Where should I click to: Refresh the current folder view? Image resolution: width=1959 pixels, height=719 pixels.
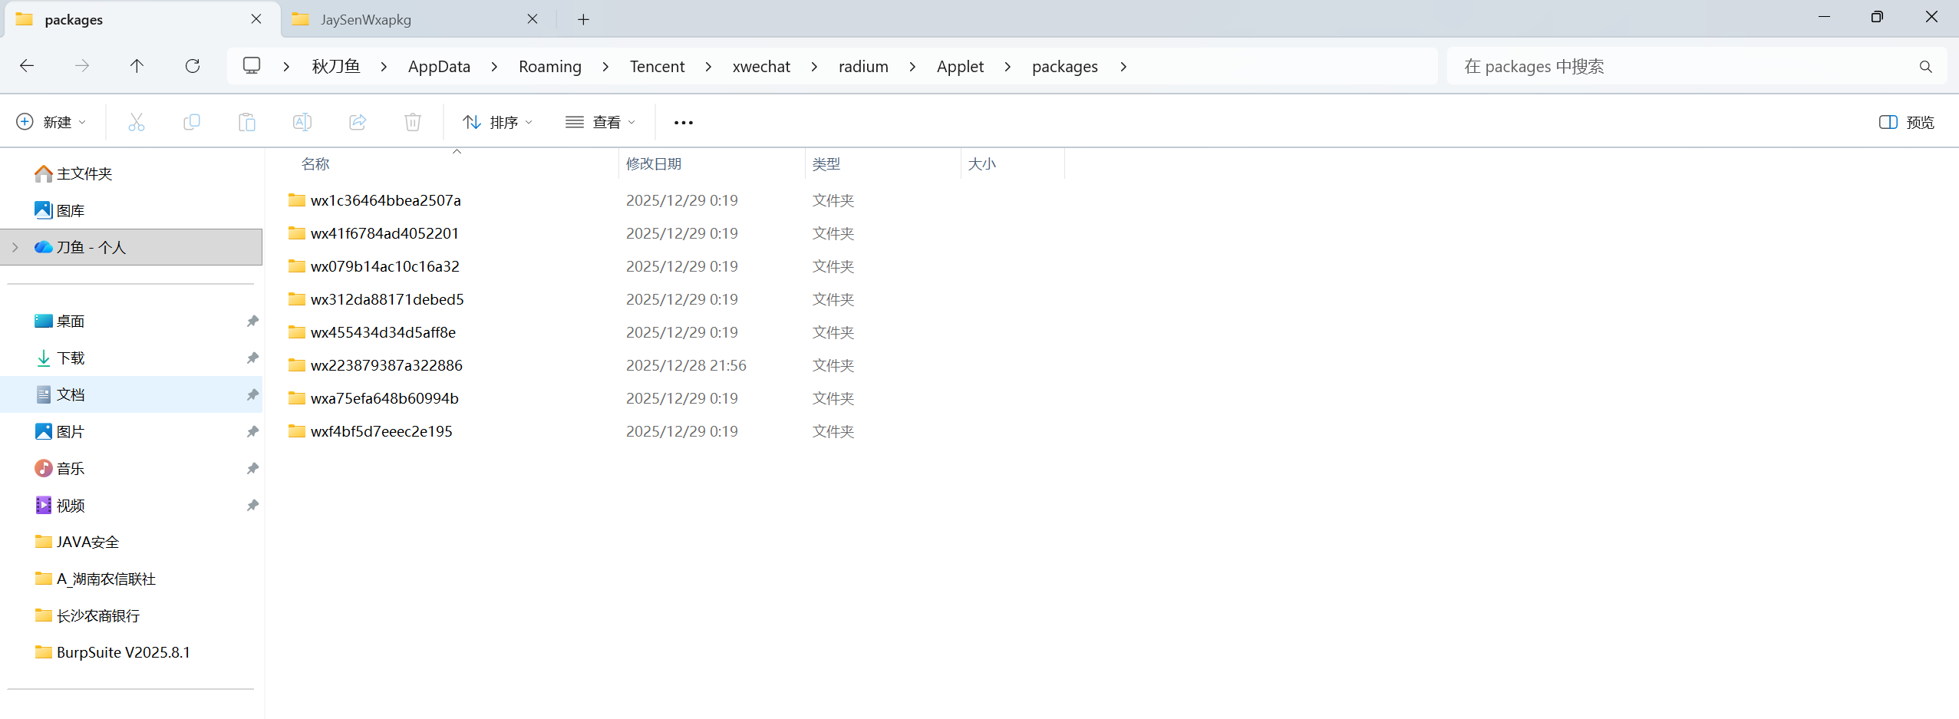pyautogui.click(x=193, y=66)
